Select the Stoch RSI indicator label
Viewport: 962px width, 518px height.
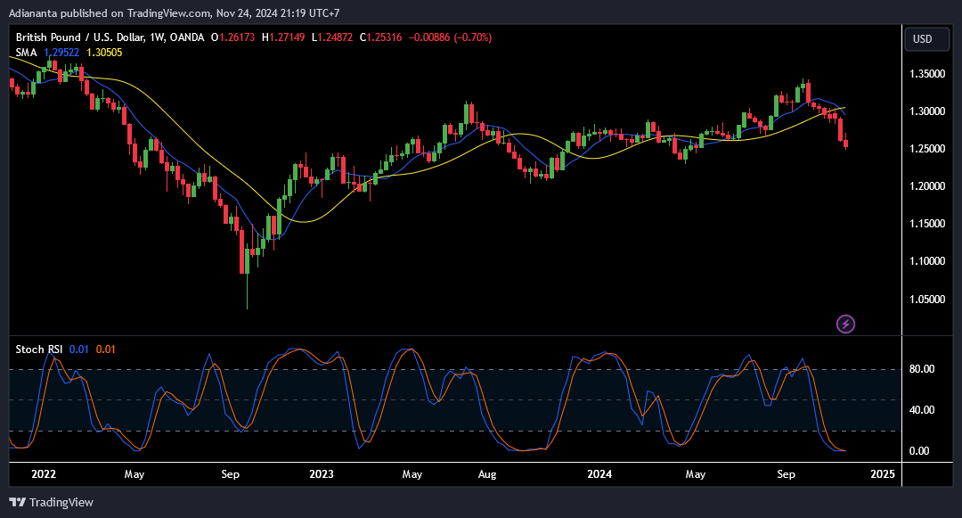pyautogui.click(x=38, y=349)
